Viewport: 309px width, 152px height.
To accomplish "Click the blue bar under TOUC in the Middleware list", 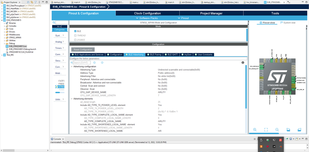I will click(58, 92).
